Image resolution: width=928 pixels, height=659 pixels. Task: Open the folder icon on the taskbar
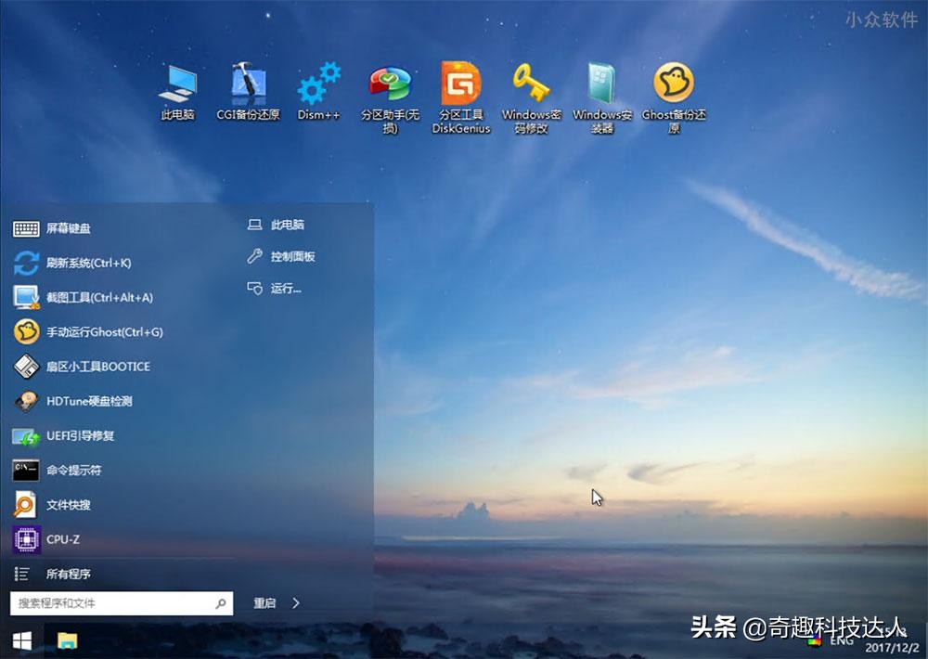click(x=64, y=640)
